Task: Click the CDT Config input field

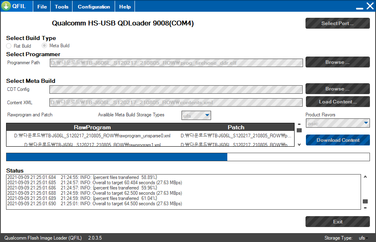Action: point(176,89)
